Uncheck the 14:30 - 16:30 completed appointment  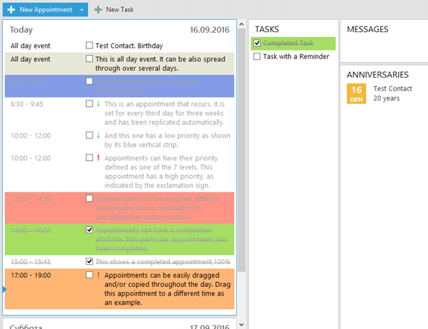click(90, 230)
